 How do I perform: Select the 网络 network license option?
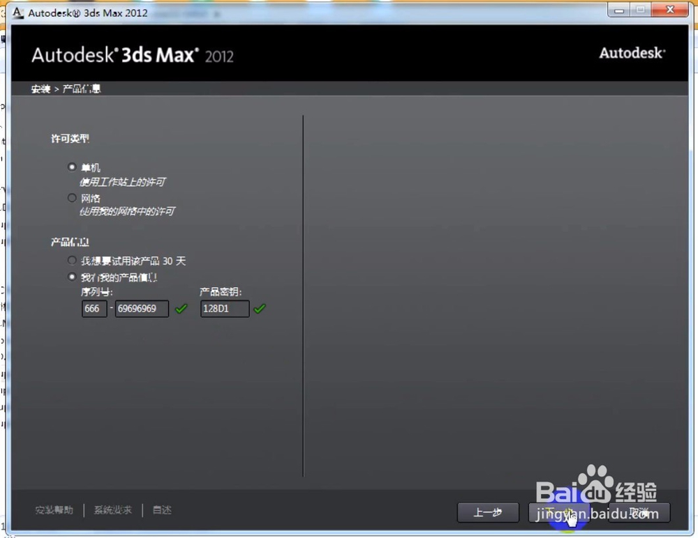point(72,197)
